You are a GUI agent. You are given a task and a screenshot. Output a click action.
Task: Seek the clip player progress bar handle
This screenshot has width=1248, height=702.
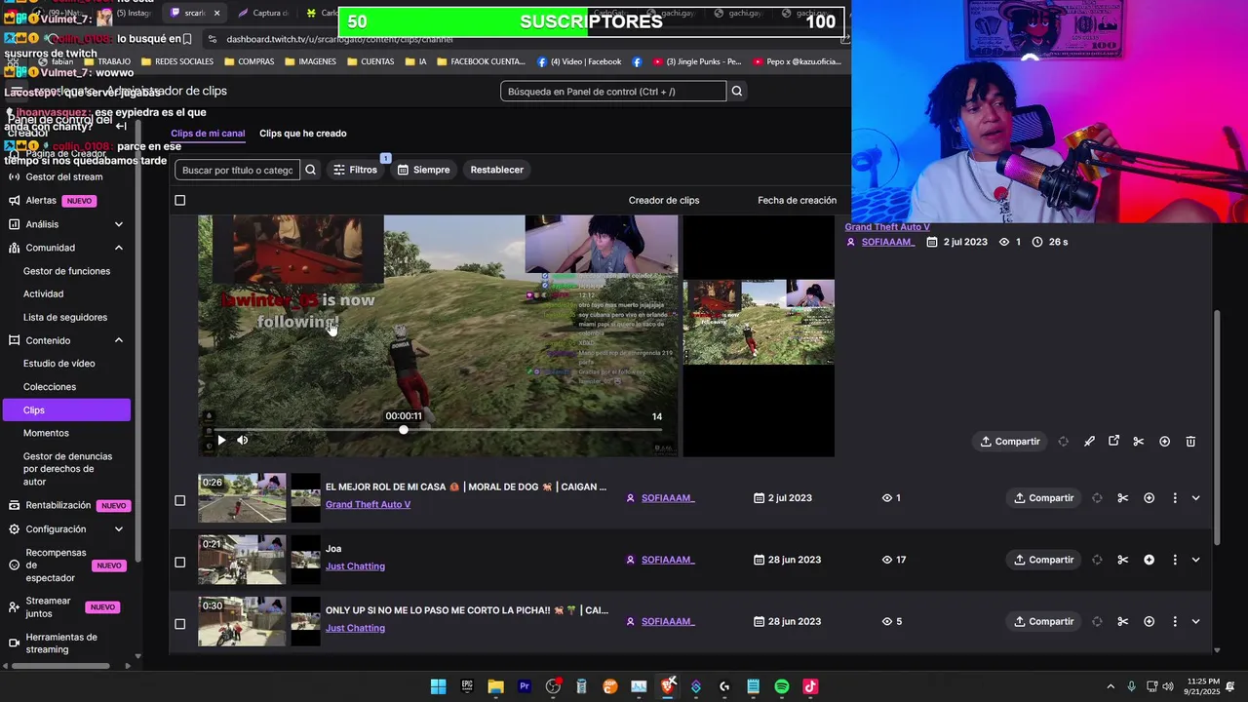tap(404, 430)
